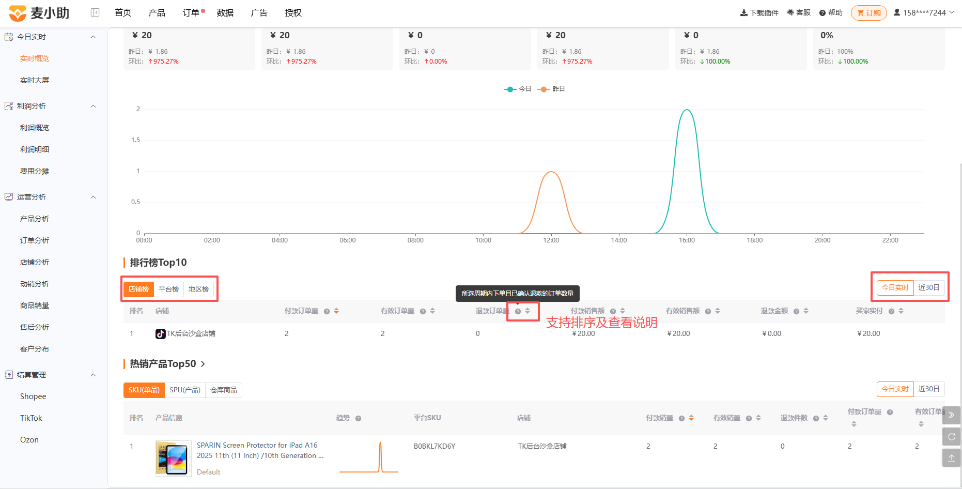Collapse the sidebar with the fold icon

coord(95,12)
